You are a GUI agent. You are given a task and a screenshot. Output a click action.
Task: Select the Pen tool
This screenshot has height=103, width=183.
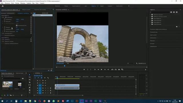[30, 88]
